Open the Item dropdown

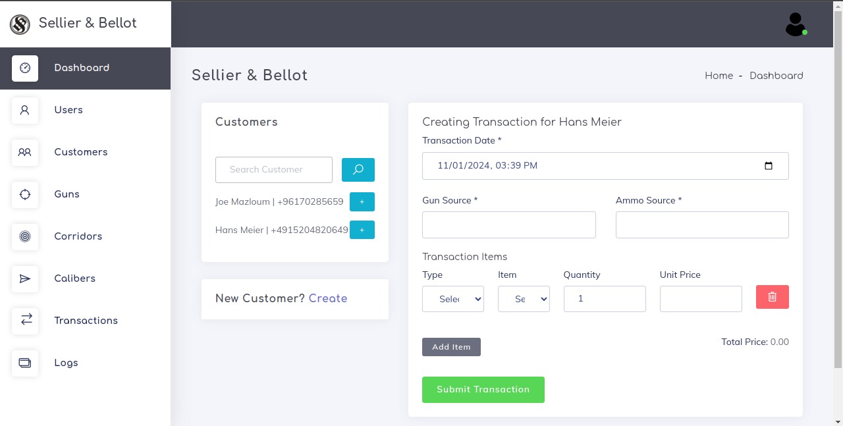point(524,298)
